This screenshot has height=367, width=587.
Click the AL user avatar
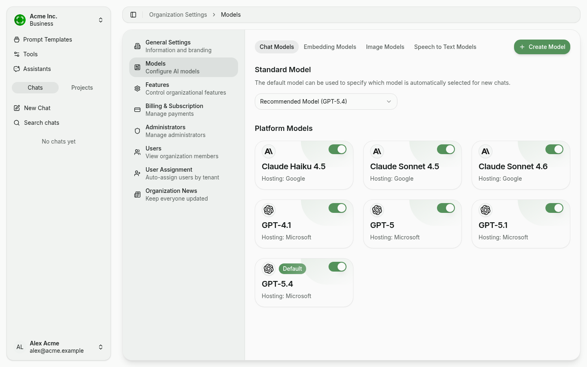coord(20,347)
